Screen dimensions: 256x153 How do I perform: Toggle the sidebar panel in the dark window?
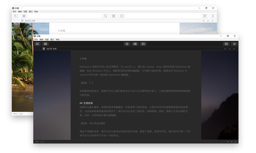tap(37, 44)
